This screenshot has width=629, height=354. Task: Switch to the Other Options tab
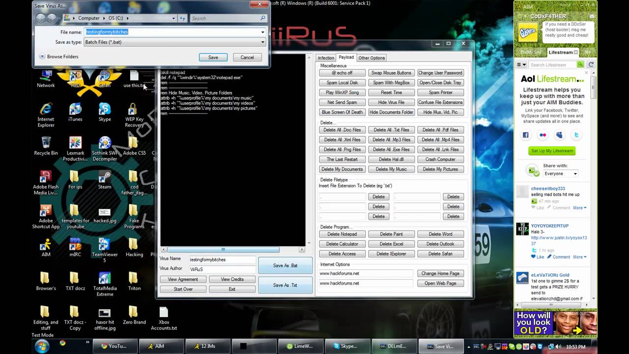tap(372, 58)
